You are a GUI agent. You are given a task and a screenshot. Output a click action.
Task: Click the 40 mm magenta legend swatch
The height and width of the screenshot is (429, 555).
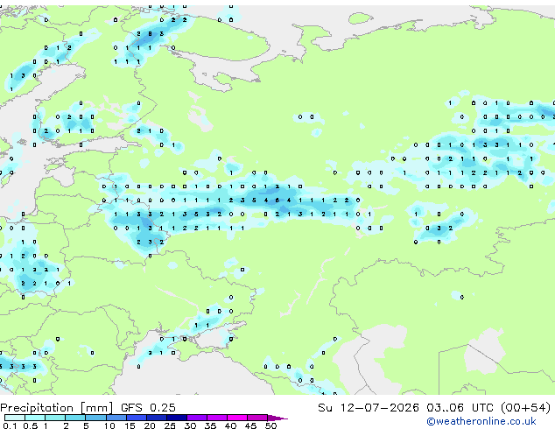coord(237,418)
